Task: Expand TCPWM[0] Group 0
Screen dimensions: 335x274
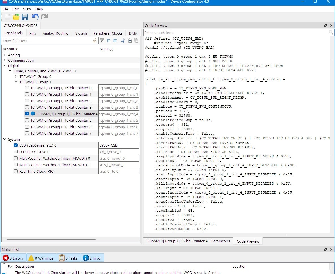Action: coord(16,76)
